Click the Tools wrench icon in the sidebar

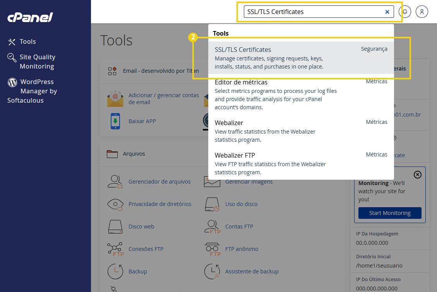12,42
